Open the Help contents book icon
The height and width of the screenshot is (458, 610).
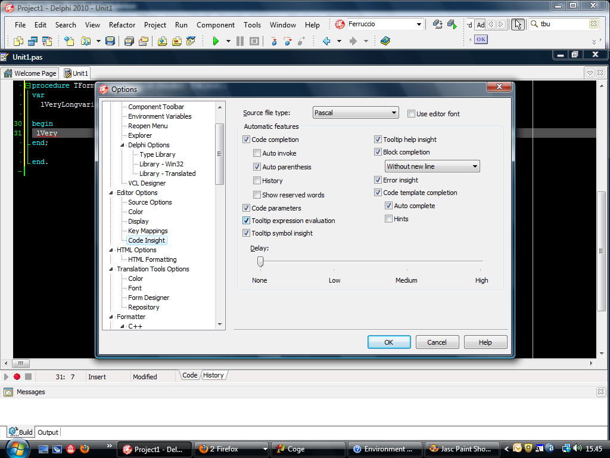pyautogui.click(x=385, y=41)
